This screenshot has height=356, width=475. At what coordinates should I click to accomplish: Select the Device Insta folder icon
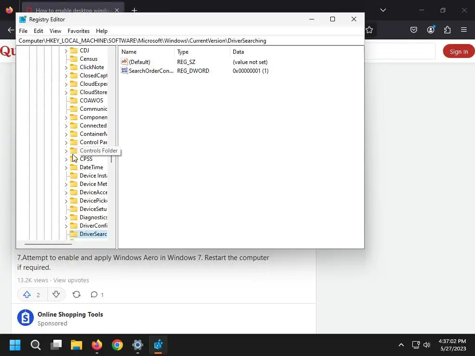[74, 176]
